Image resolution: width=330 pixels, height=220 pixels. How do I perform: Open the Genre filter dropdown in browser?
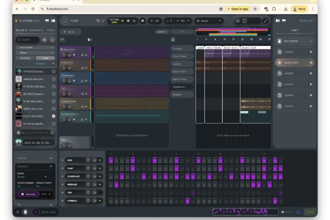[35, 53]
